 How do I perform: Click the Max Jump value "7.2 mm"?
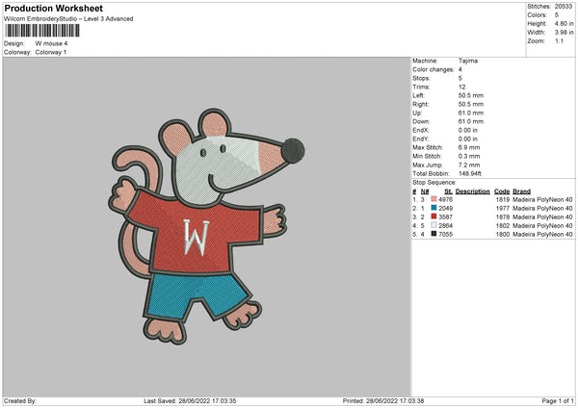coord(469,165)
